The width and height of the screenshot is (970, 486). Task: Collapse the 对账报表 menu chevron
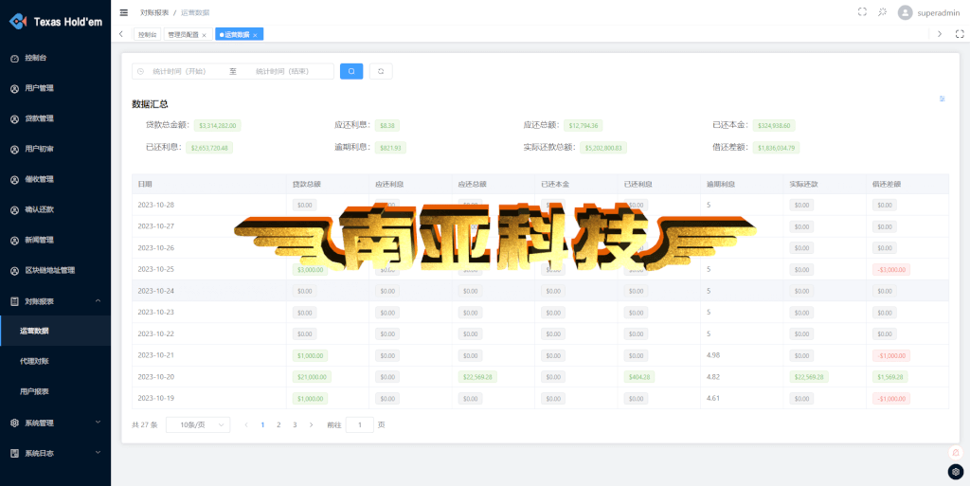[98, 301]
